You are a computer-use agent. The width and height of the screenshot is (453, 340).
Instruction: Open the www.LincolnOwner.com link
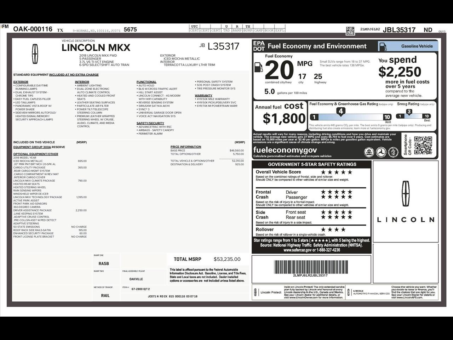point(303,297)
